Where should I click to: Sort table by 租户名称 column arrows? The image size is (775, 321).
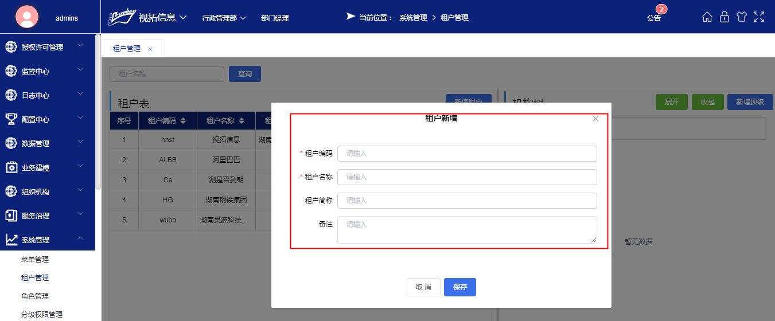tap(243, 121)
